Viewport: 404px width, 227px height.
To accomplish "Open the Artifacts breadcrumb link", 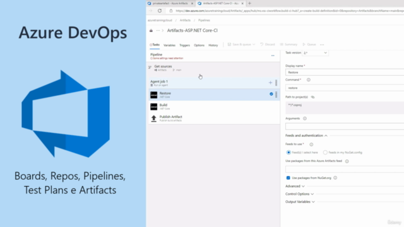I will point(185,20).
